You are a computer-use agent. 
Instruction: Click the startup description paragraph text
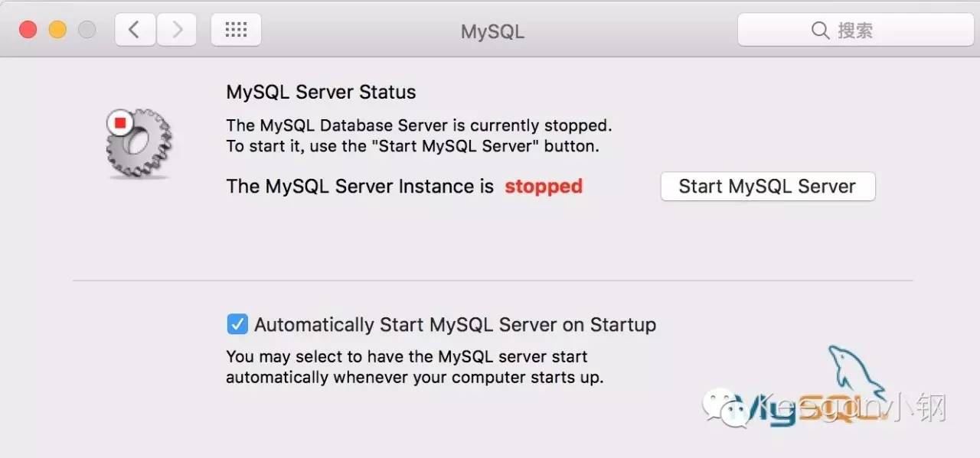click(413, 367)
